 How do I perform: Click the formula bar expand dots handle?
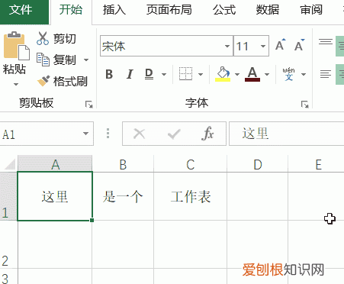[108, 134]
